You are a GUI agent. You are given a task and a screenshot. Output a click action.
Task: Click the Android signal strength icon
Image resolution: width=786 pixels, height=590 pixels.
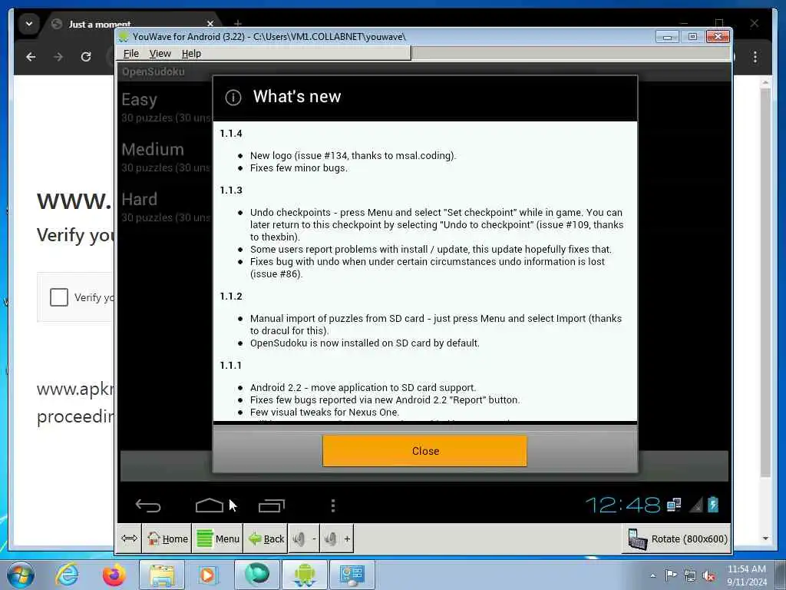695,505
